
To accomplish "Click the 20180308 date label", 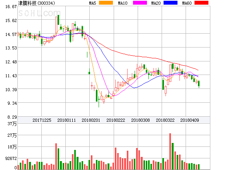I will point(140,120).
